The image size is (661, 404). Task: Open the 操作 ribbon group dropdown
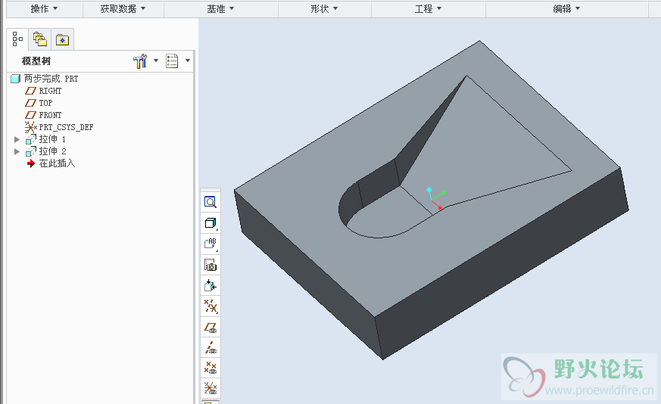(x=44, y=9)
